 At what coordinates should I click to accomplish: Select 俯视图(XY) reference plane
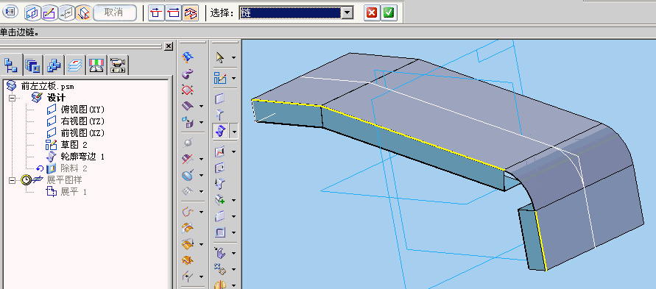[x=82, y=110]
